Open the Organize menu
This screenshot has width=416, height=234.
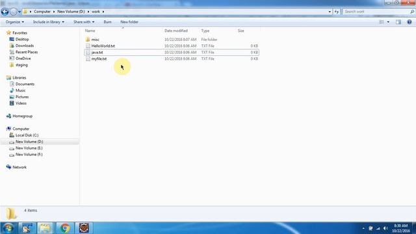(x=15, y=22)
